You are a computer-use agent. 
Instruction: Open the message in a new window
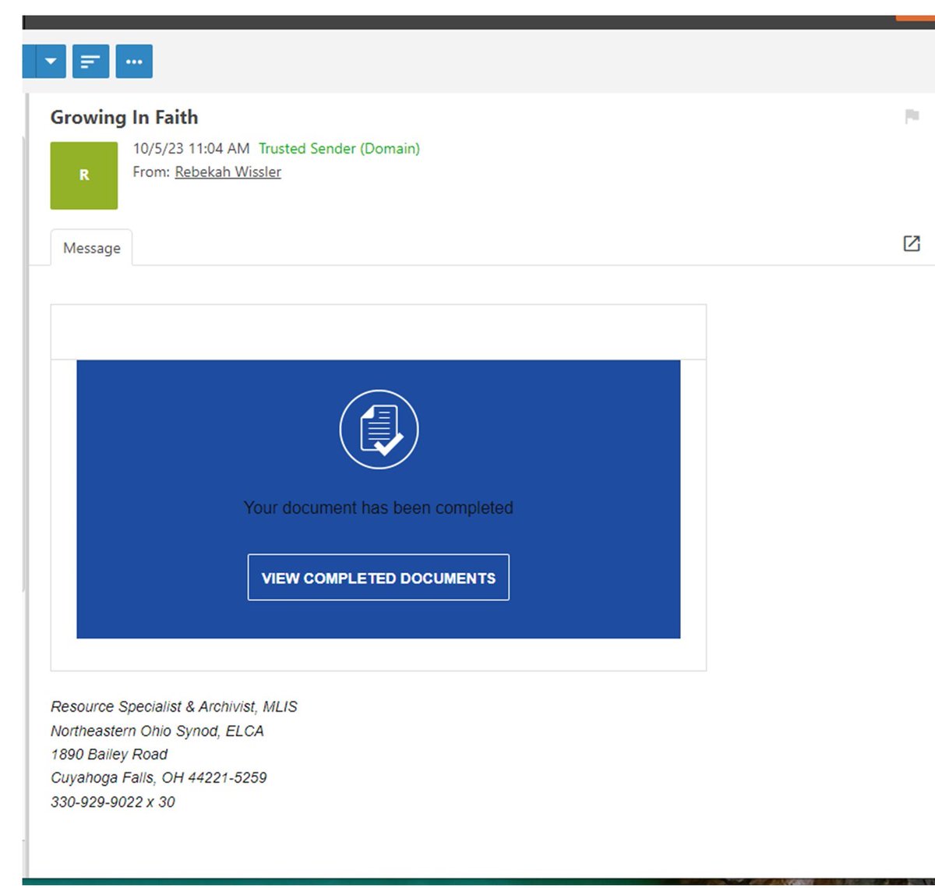pos(912,243)
